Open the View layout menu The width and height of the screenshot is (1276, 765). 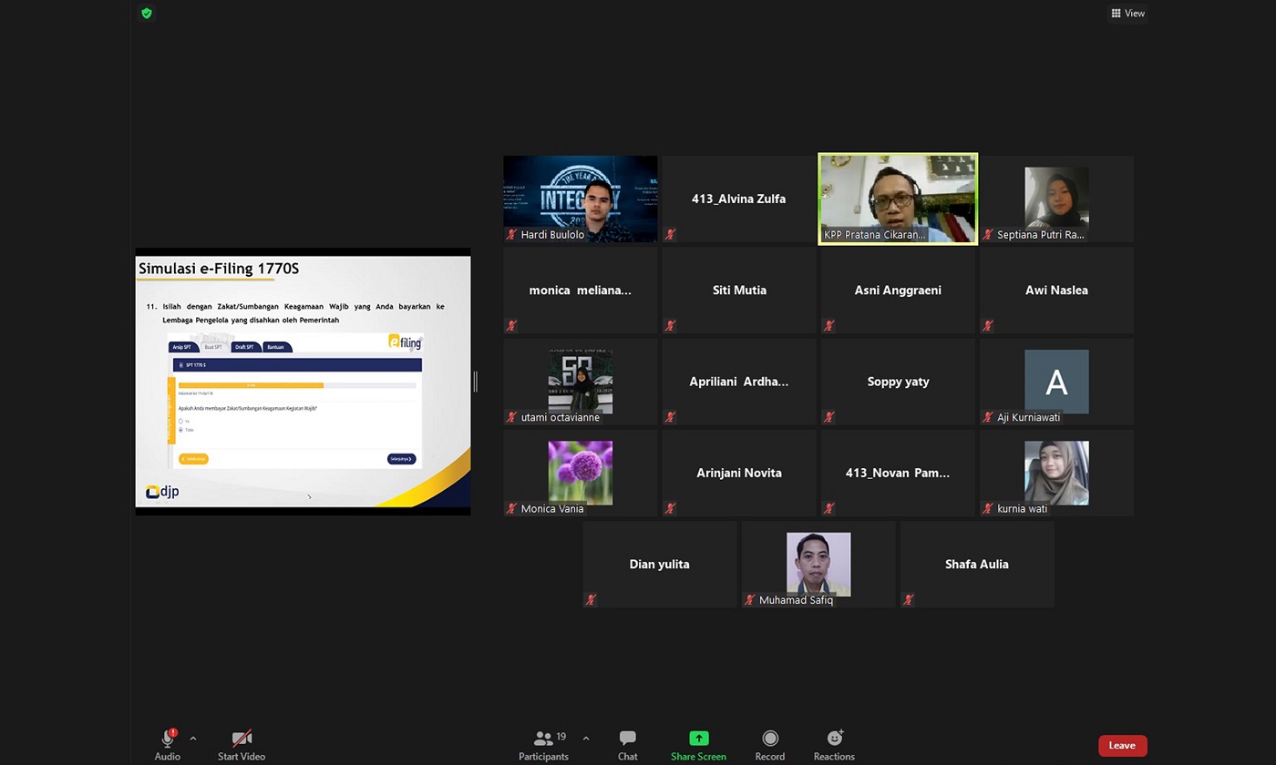[1127, 14]
